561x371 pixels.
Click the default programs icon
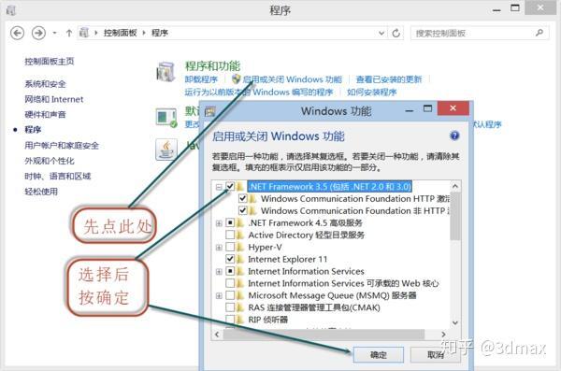point(166,118)
